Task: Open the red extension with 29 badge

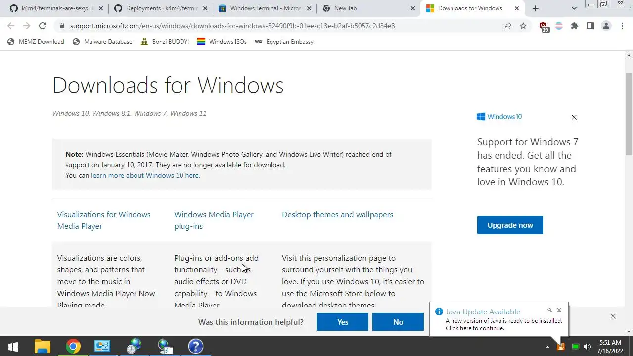Action: point(543,26)
